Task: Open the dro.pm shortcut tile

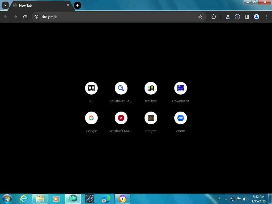Action: pyautogui.click(x=151, y=122)
